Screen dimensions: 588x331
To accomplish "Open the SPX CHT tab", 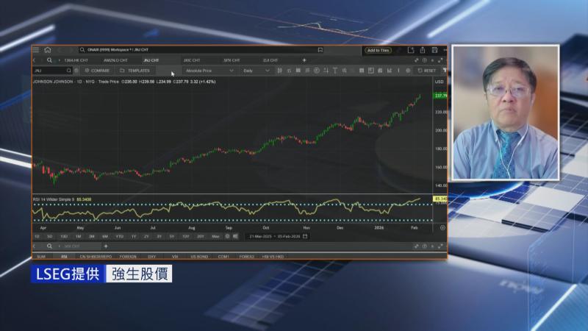I will [x=232, y=60].
